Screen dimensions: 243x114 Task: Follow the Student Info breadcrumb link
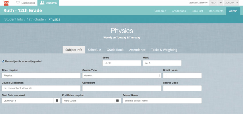tap(14, 19)
